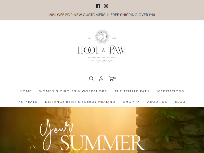Screen dimensions: 204x153
Task: Navigate to the Retreats page
Action: tap(28, 102)
